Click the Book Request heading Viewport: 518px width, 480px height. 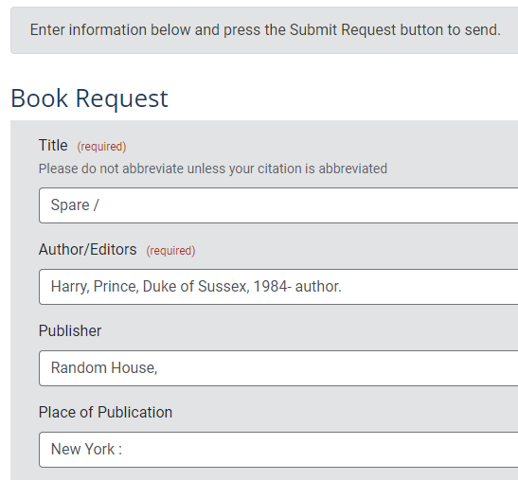(90, 98)
